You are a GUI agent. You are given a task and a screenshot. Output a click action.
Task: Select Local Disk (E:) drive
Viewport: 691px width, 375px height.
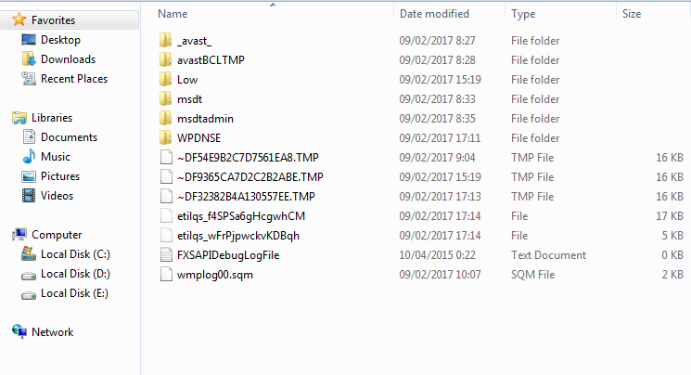click(x=74, y=293)
